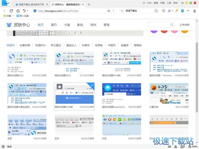
Task: Click the skin shirt icon in title bar
Action: coord(182,3)
